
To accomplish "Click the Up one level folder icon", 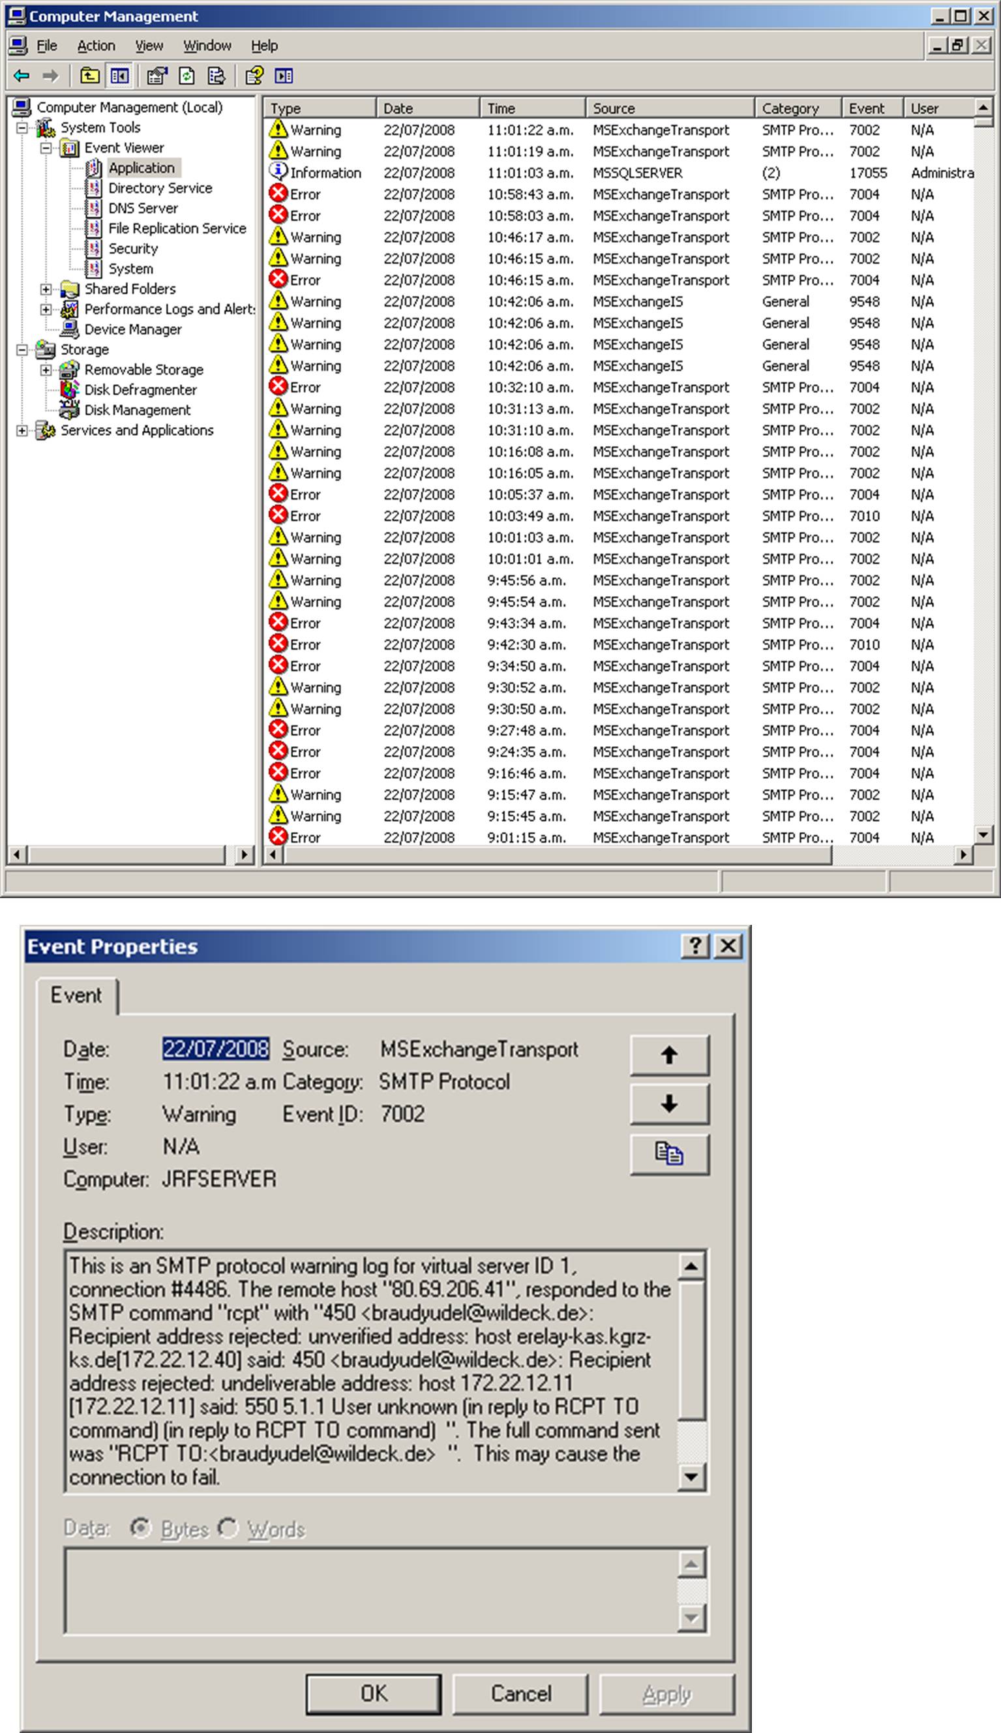I will [x=89, y=76].
